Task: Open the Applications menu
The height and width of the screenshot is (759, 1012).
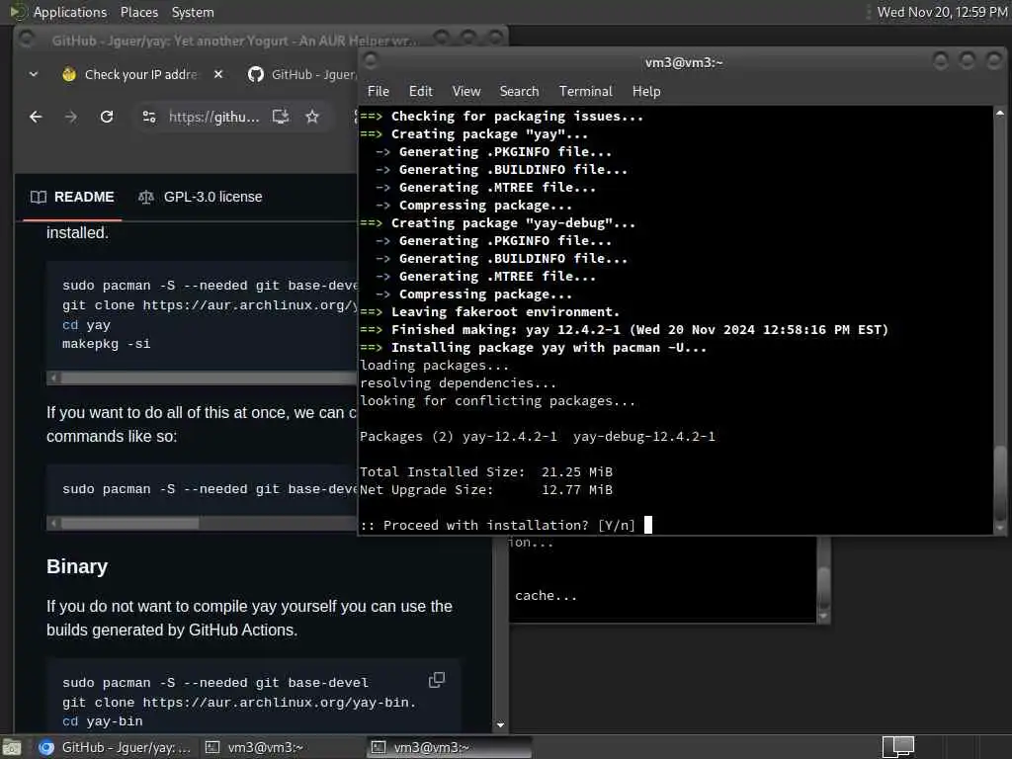Action: tap(70, 12)
